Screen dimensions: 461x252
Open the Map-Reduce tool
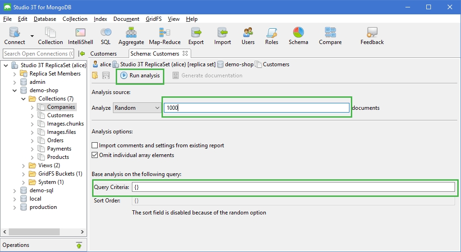pos(165,36)
